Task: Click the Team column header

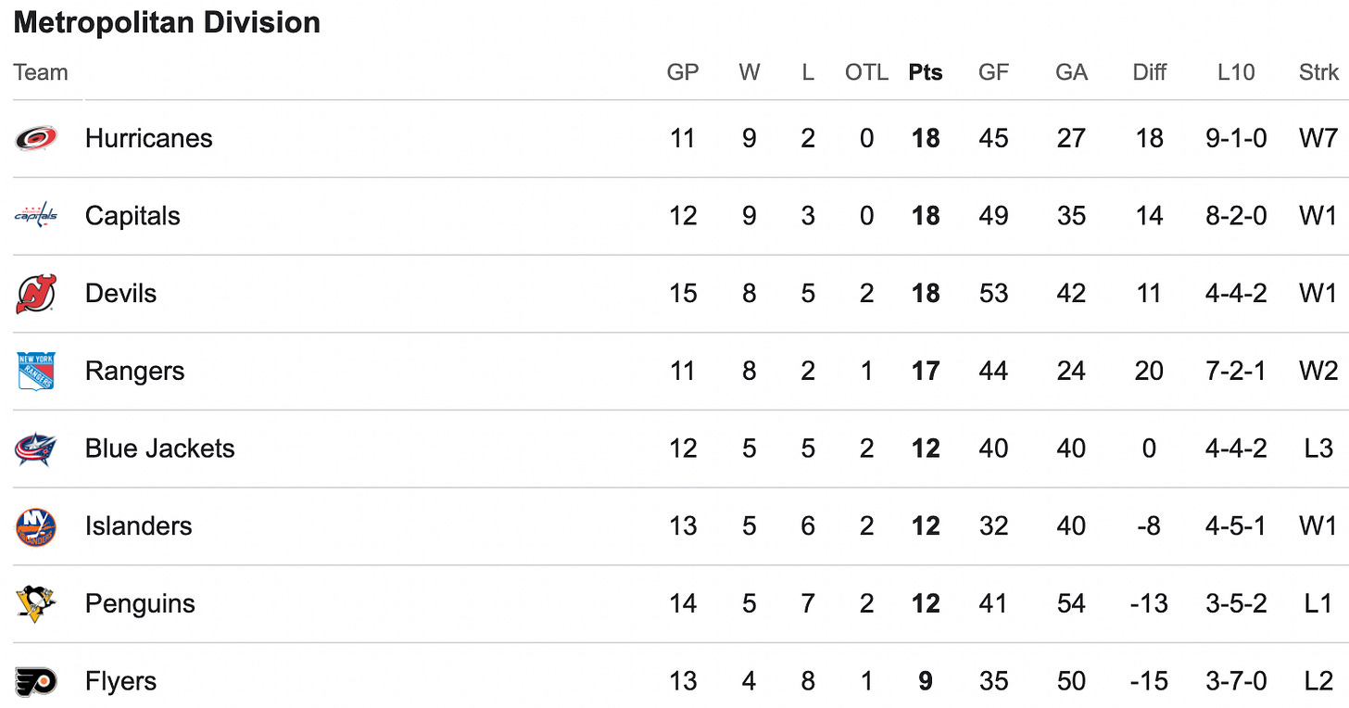Action: click(x=41, y=72)
